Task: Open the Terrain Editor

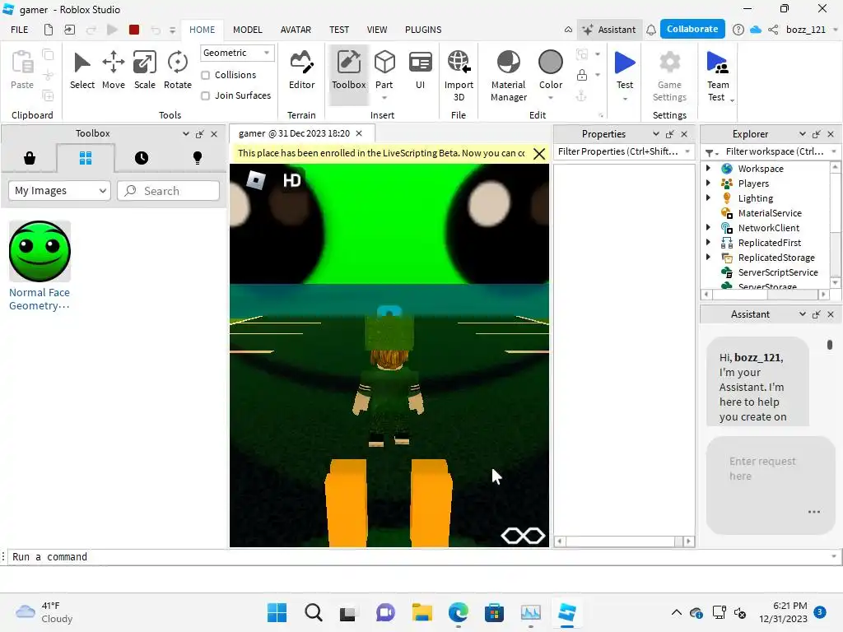Action: pos(301,71)
